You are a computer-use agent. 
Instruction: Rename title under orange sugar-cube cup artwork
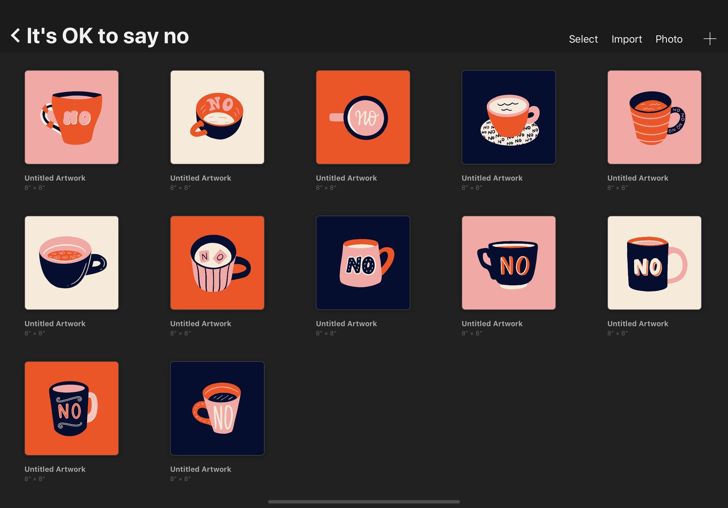pyautogui.click(x=200, y=324)
